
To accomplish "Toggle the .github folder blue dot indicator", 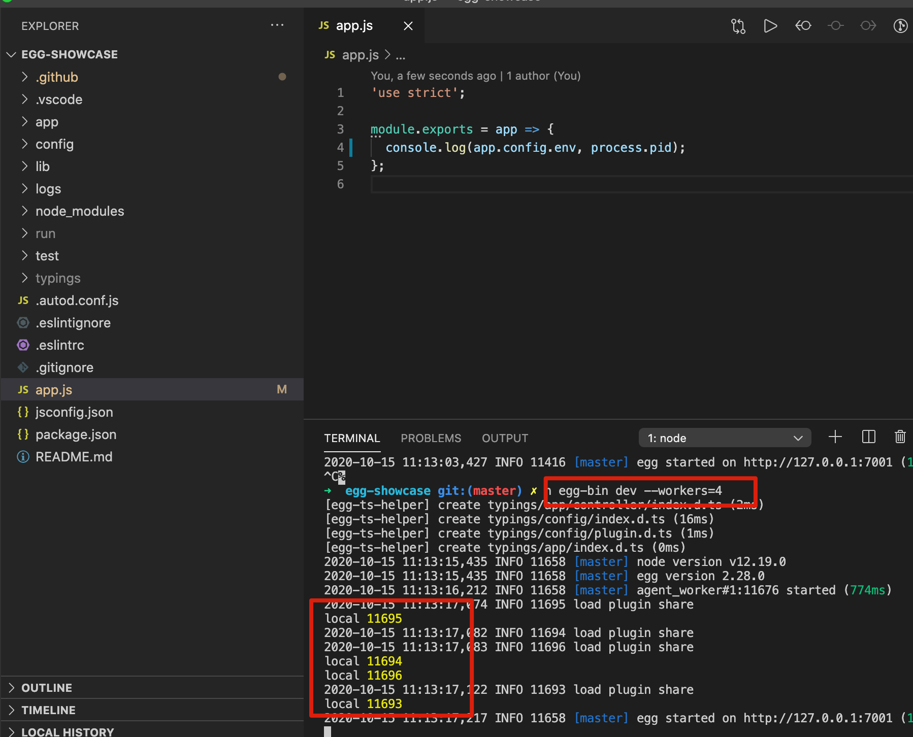I will (x=283, y=77).
